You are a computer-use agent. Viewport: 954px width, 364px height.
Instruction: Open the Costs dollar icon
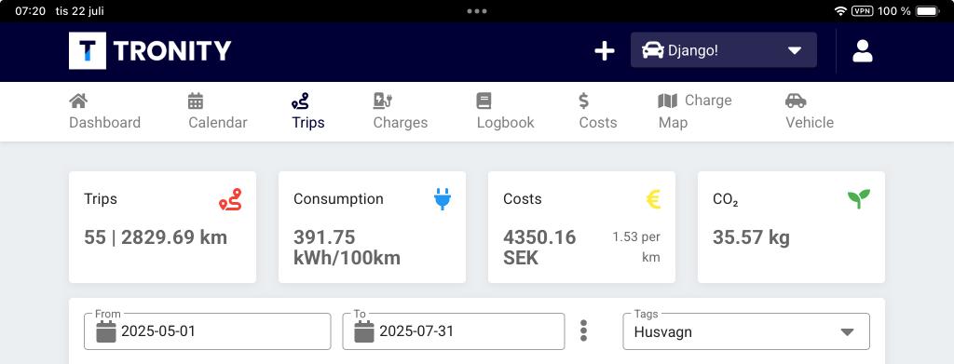pos(583,101)
